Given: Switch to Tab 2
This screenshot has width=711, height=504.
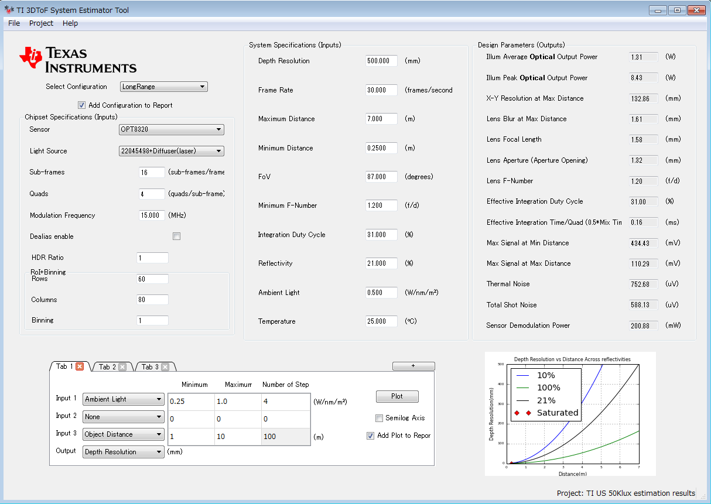Looking at the screenshot, I should pos(107,367).
